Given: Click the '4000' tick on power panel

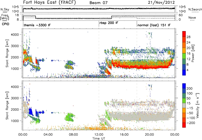Looking at the screenshot, I should click(15, 35).
